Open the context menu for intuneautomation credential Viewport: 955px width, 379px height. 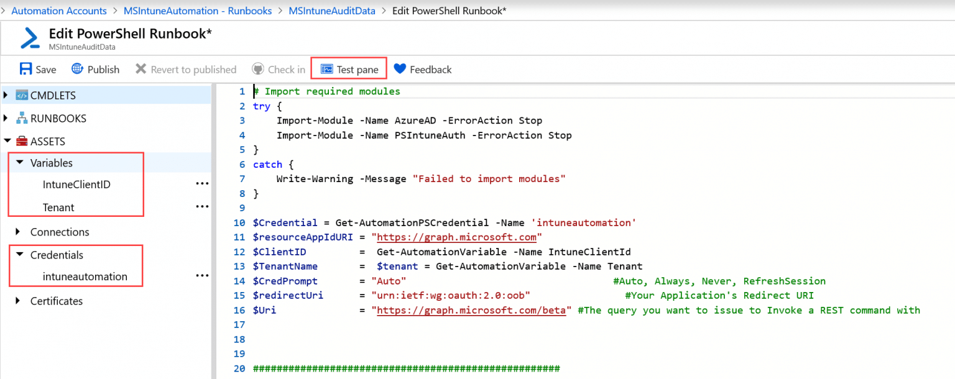click(201, 275)
